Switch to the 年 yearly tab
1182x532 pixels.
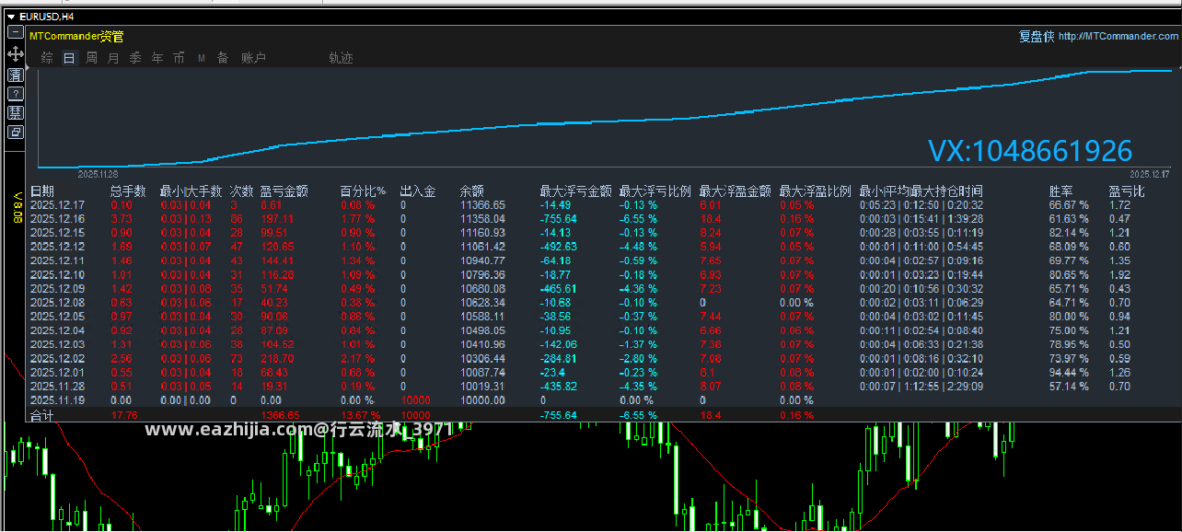point(157,58)
